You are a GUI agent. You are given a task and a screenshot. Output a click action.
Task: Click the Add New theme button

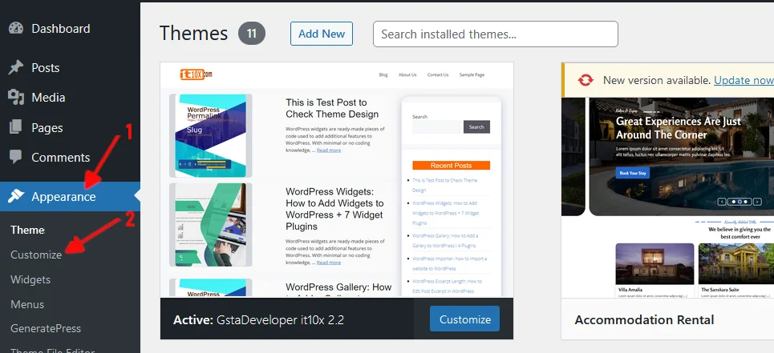coord(322,34)
